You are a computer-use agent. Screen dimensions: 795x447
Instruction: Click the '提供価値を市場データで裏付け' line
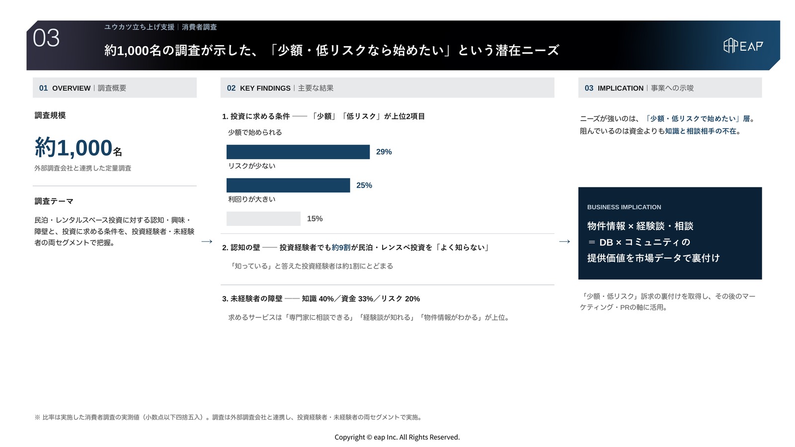click(x=653, y=258)
